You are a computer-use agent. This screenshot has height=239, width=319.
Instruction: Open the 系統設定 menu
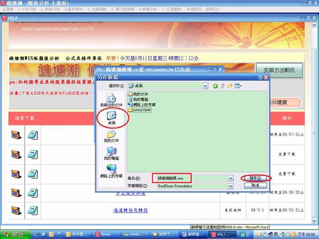[x=194, y=9]
